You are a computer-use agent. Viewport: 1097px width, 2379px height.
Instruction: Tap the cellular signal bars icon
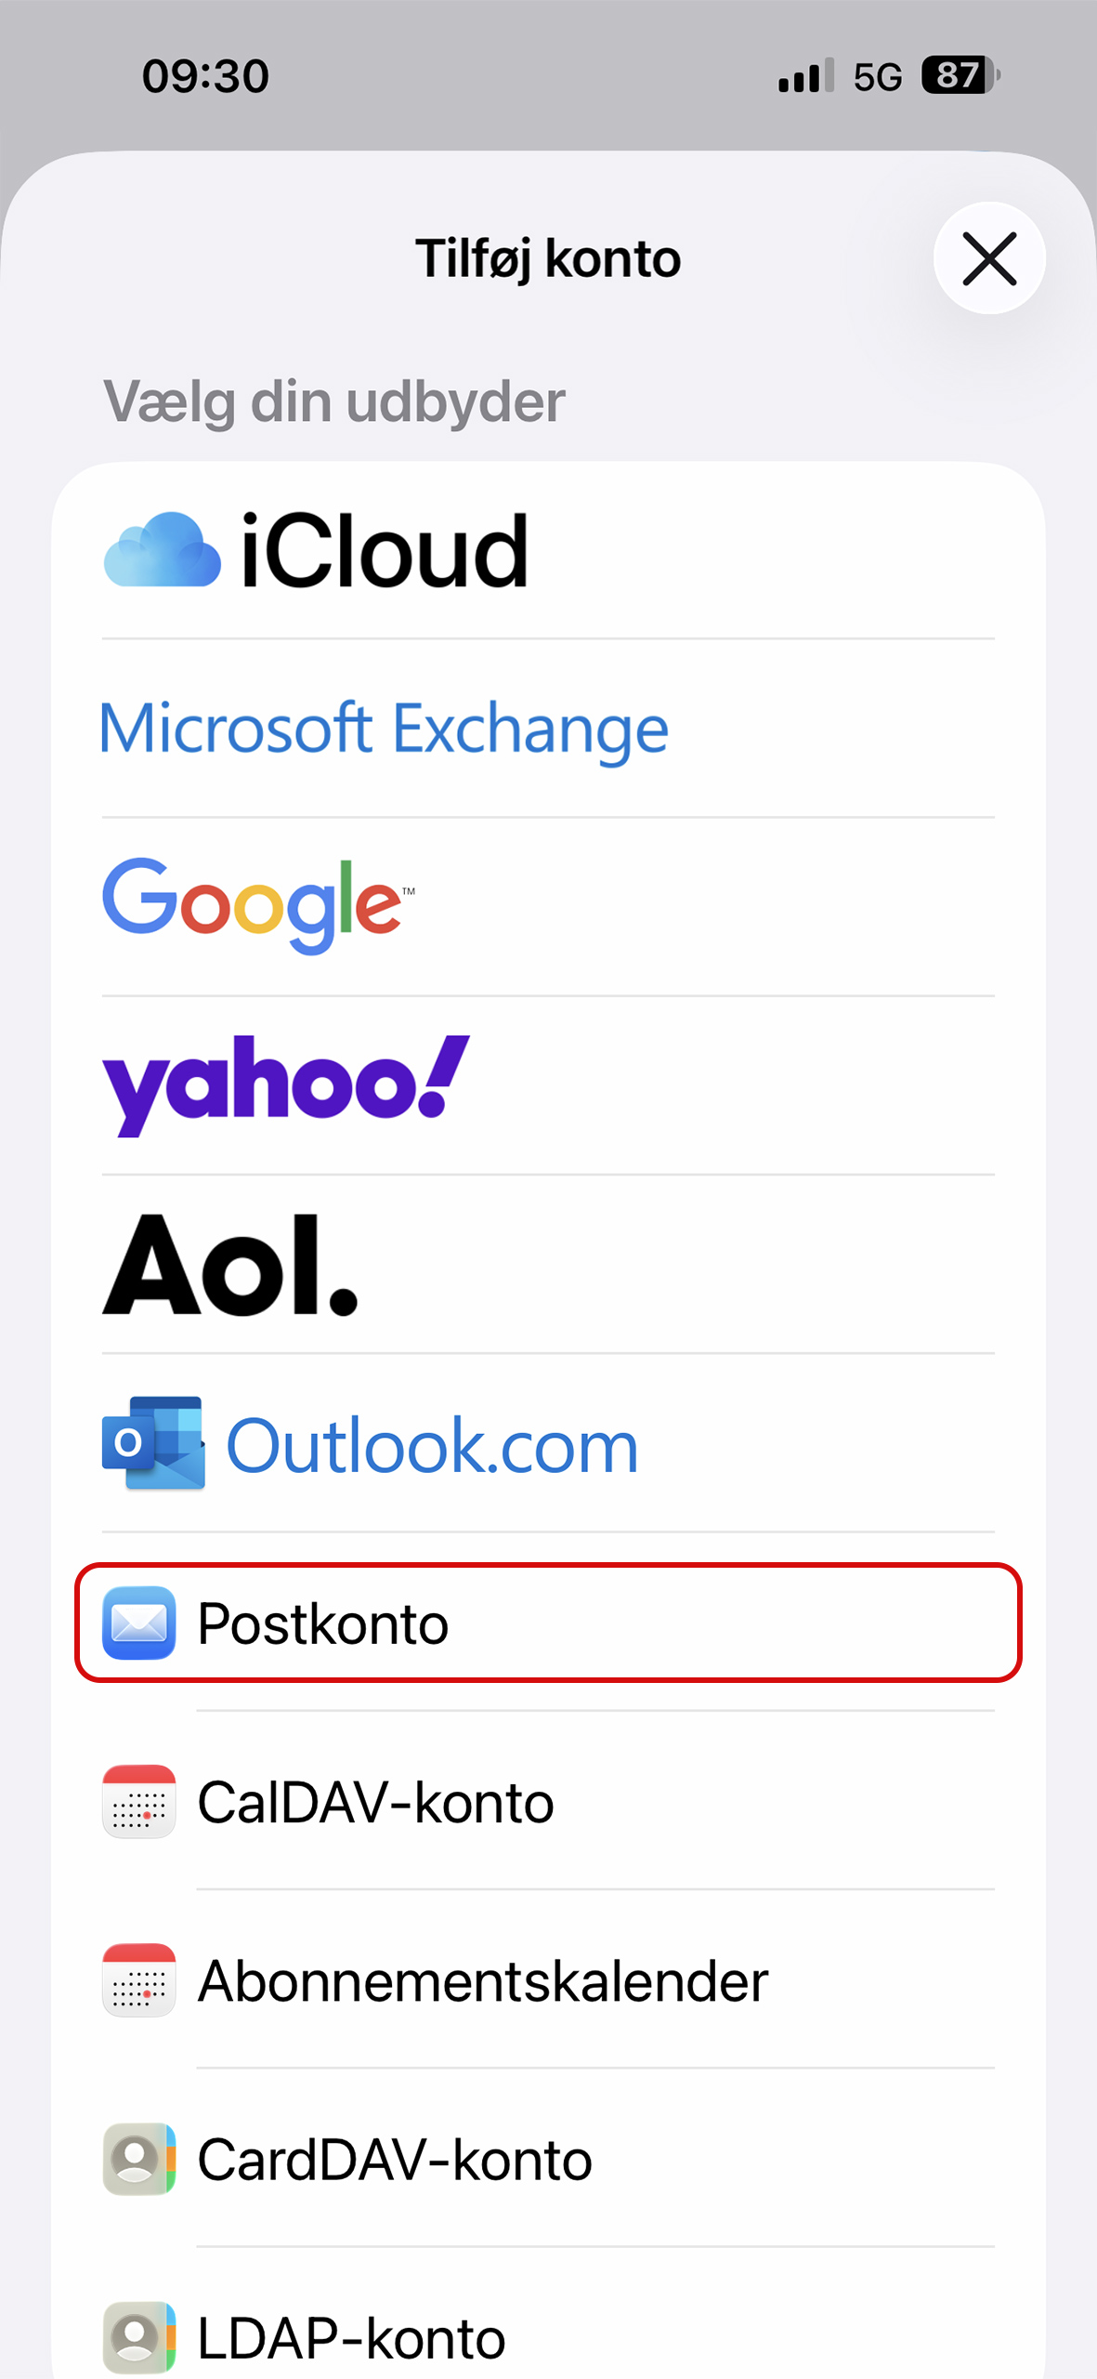[x=806, y=76]
